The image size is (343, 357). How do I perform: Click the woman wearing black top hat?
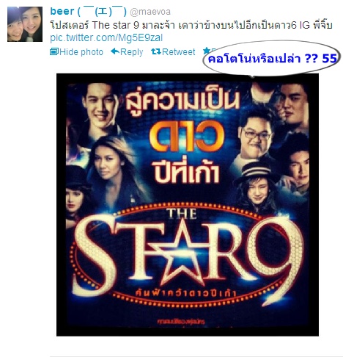(x=75, y=193)
